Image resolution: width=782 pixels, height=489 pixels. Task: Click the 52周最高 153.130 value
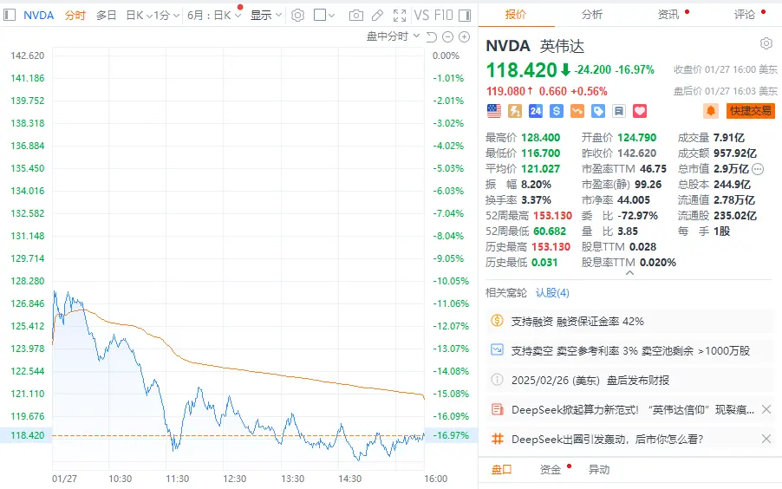pos(552,216)
